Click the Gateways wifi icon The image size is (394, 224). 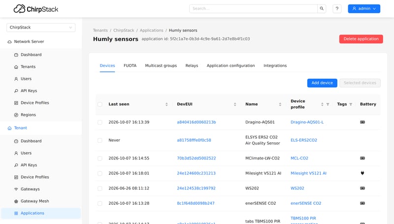(16, 189)
